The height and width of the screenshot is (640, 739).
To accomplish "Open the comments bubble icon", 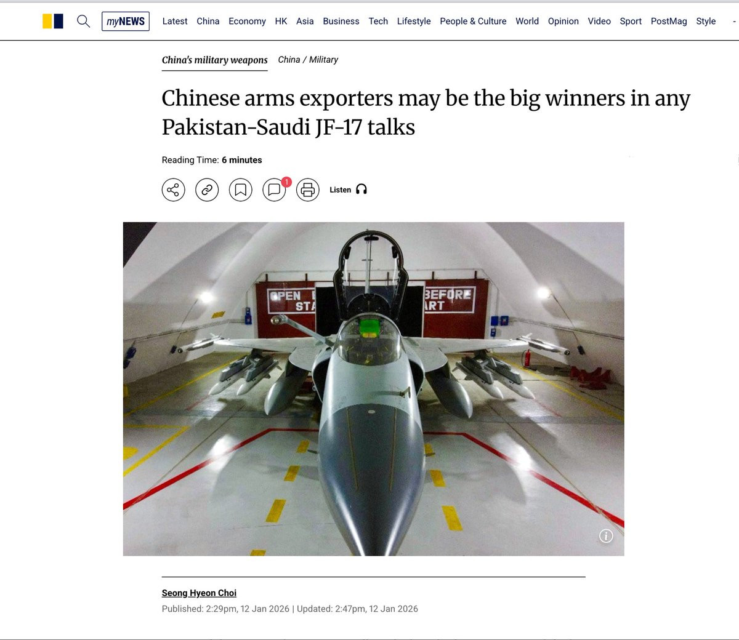I will pyautogui.click(x=275, y=190).
